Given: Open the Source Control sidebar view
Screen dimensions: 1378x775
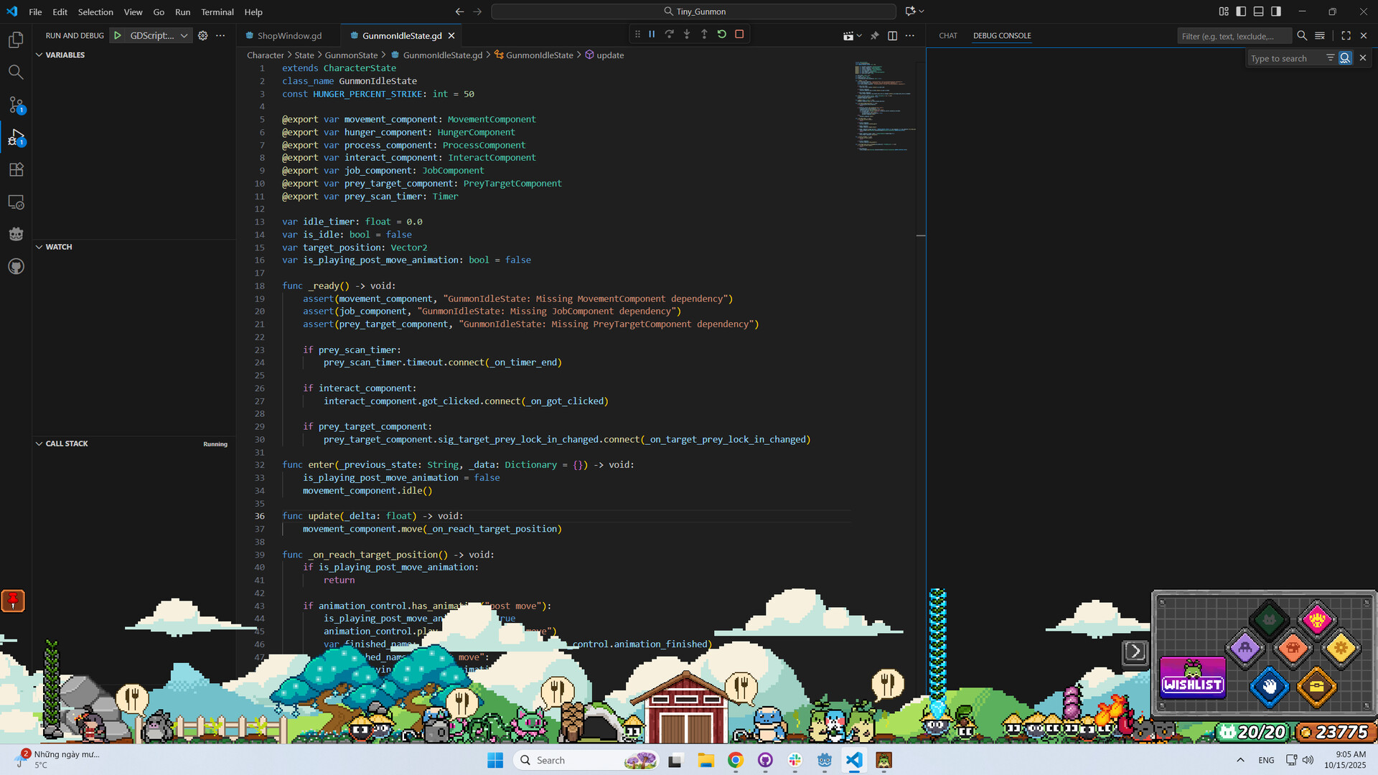Looking at the screenshot, I should tap(16, 105).
